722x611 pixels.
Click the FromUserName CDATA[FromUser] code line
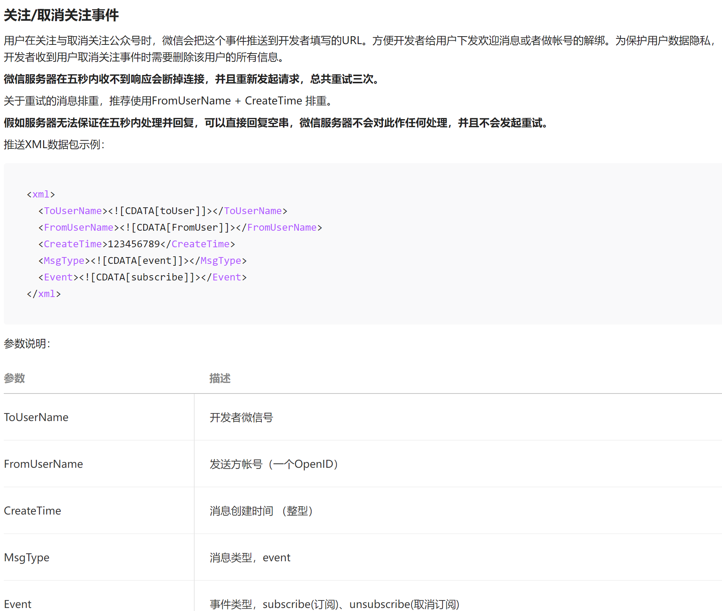click(180, 228)
